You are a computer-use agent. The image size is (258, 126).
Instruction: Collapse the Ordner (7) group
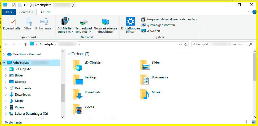point(69,54)
